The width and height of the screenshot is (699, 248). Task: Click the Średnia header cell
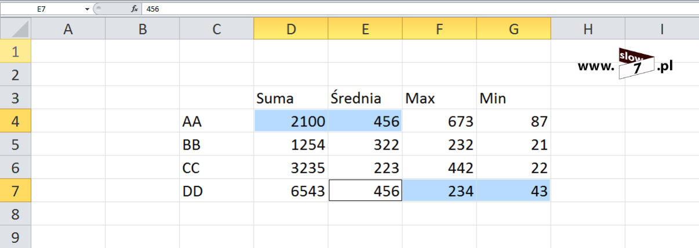pos(365,98)
